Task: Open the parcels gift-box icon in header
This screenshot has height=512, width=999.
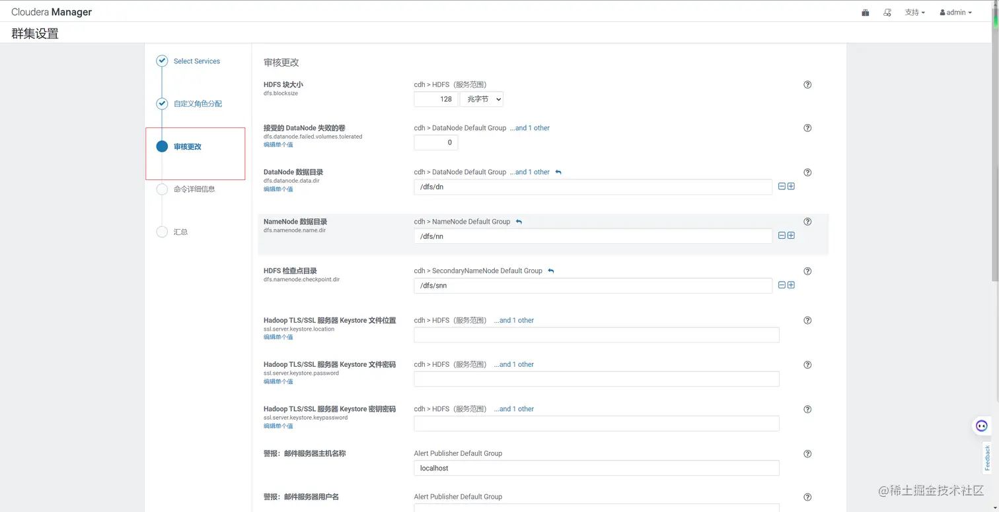Action: pyautogui.click(x=866, y=13)
